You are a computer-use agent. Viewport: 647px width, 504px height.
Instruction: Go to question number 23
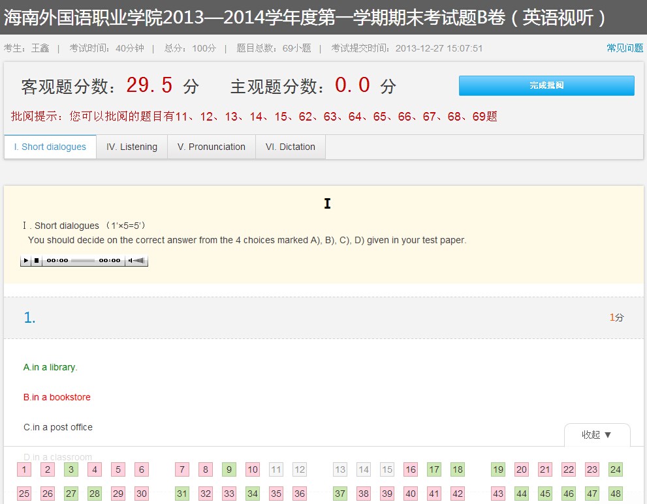click(592, 469)
